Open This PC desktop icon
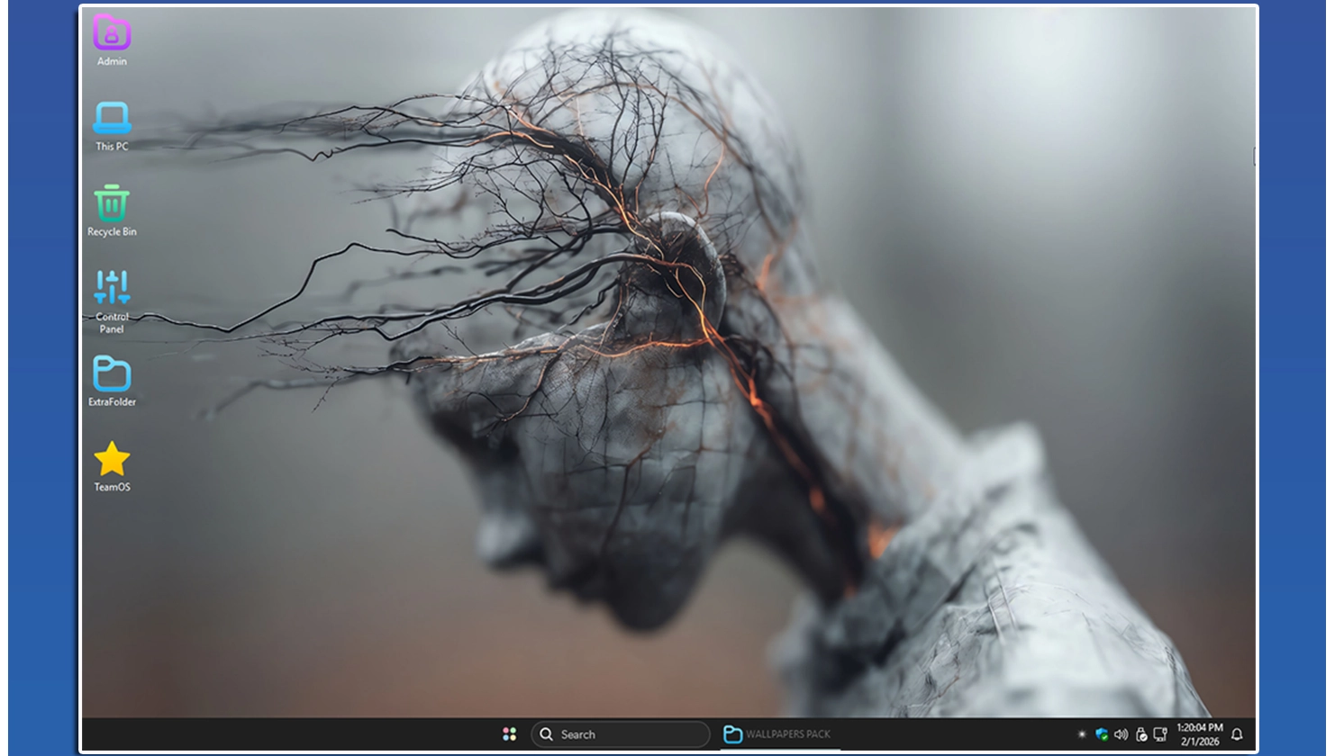 pos(112,119)
